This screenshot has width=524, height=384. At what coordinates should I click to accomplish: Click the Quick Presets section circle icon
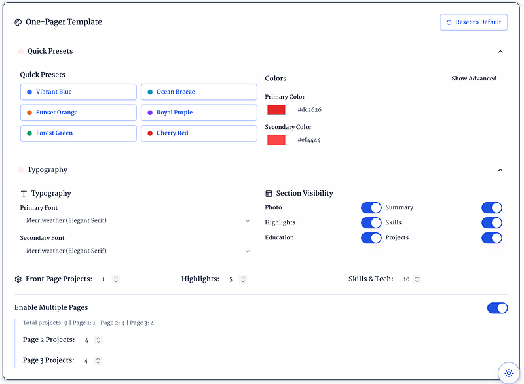click(x=21, y=52)
